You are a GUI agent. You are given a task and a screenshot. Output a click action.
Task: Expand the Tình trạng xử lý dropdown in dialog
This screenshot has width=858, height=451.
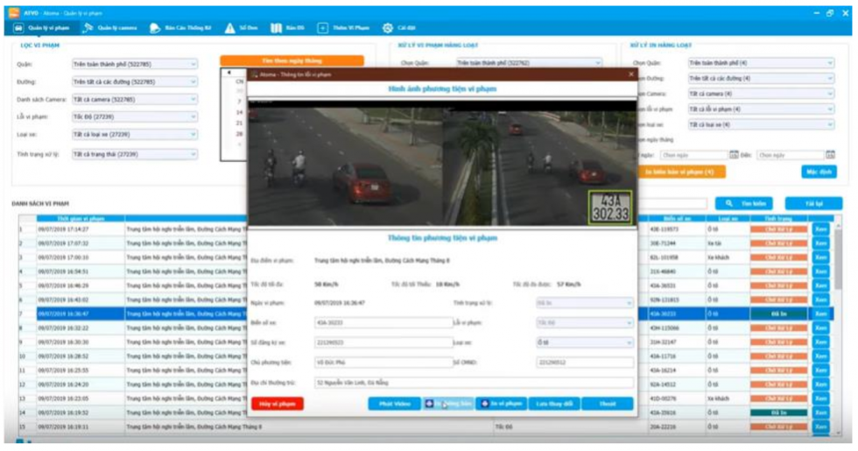pos(585,303)
